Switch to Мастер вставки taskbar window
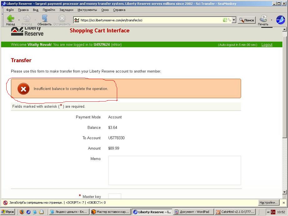This screenshot has height=216, width=288. pos(111,212)
